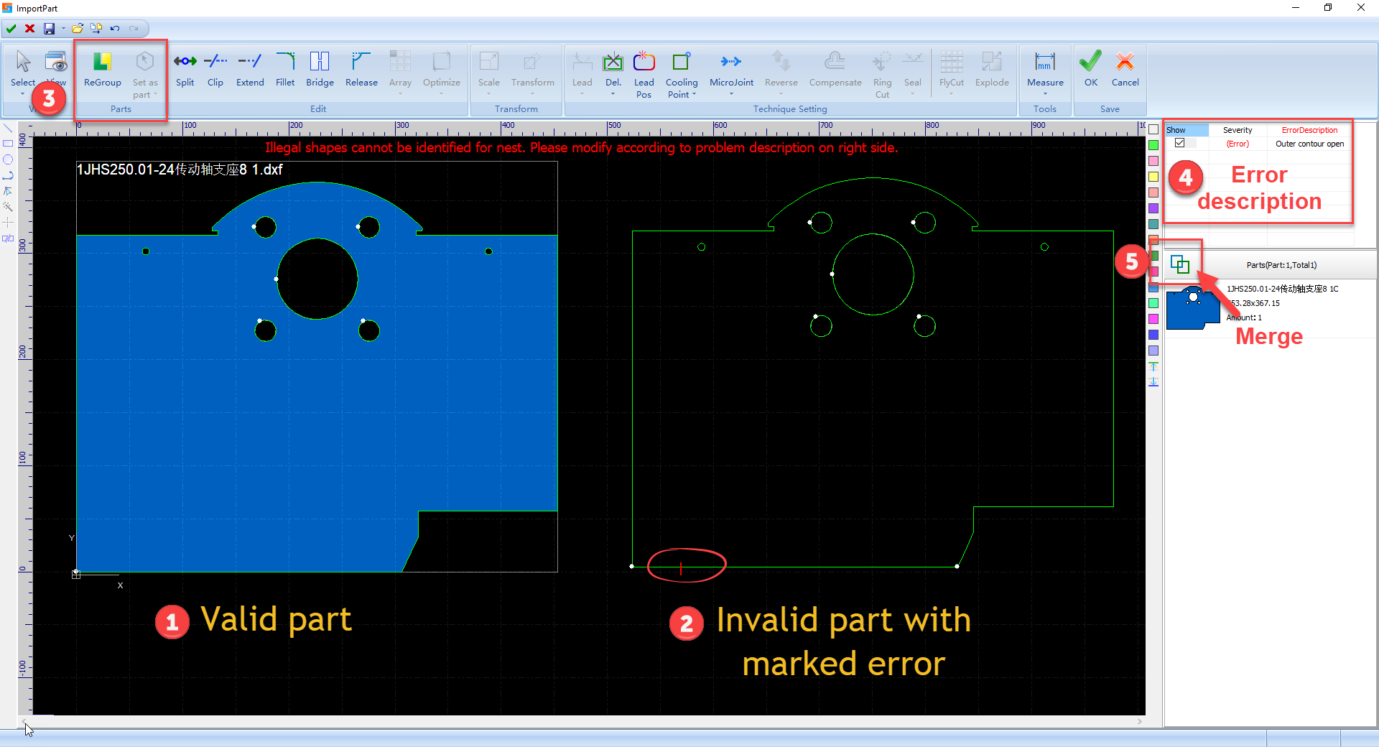Pick the magenta layer color swatch
The image size is (1379, 747).
1153,319
